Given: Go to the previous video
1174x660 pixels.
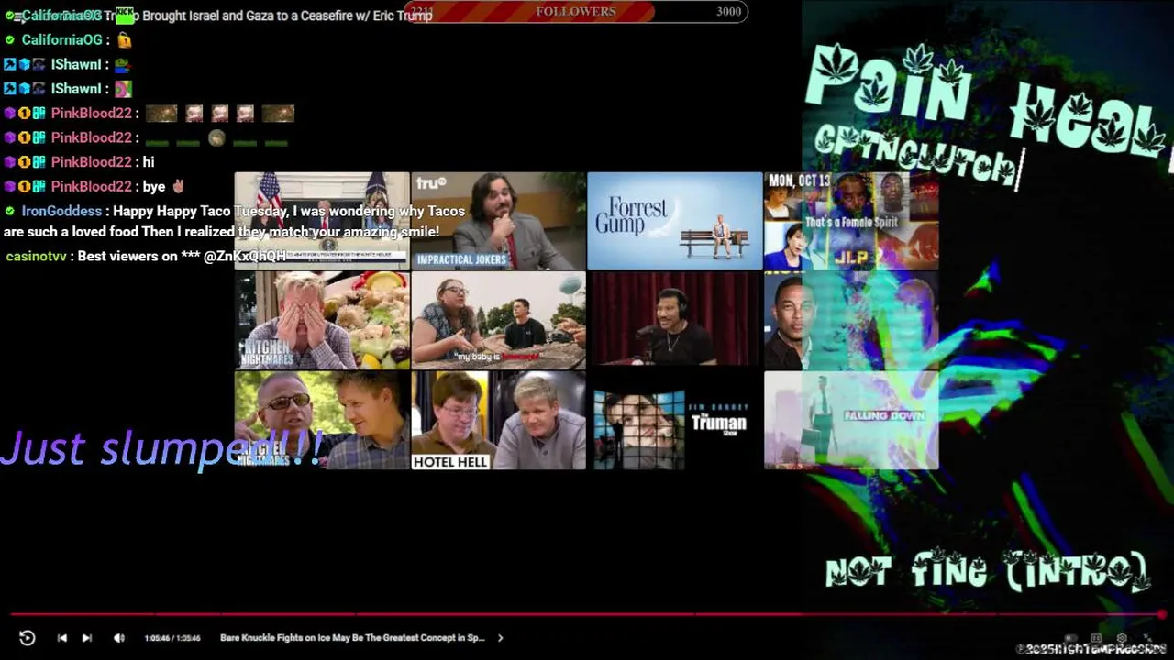Looking at the screenshot, I should coord(62,638).
